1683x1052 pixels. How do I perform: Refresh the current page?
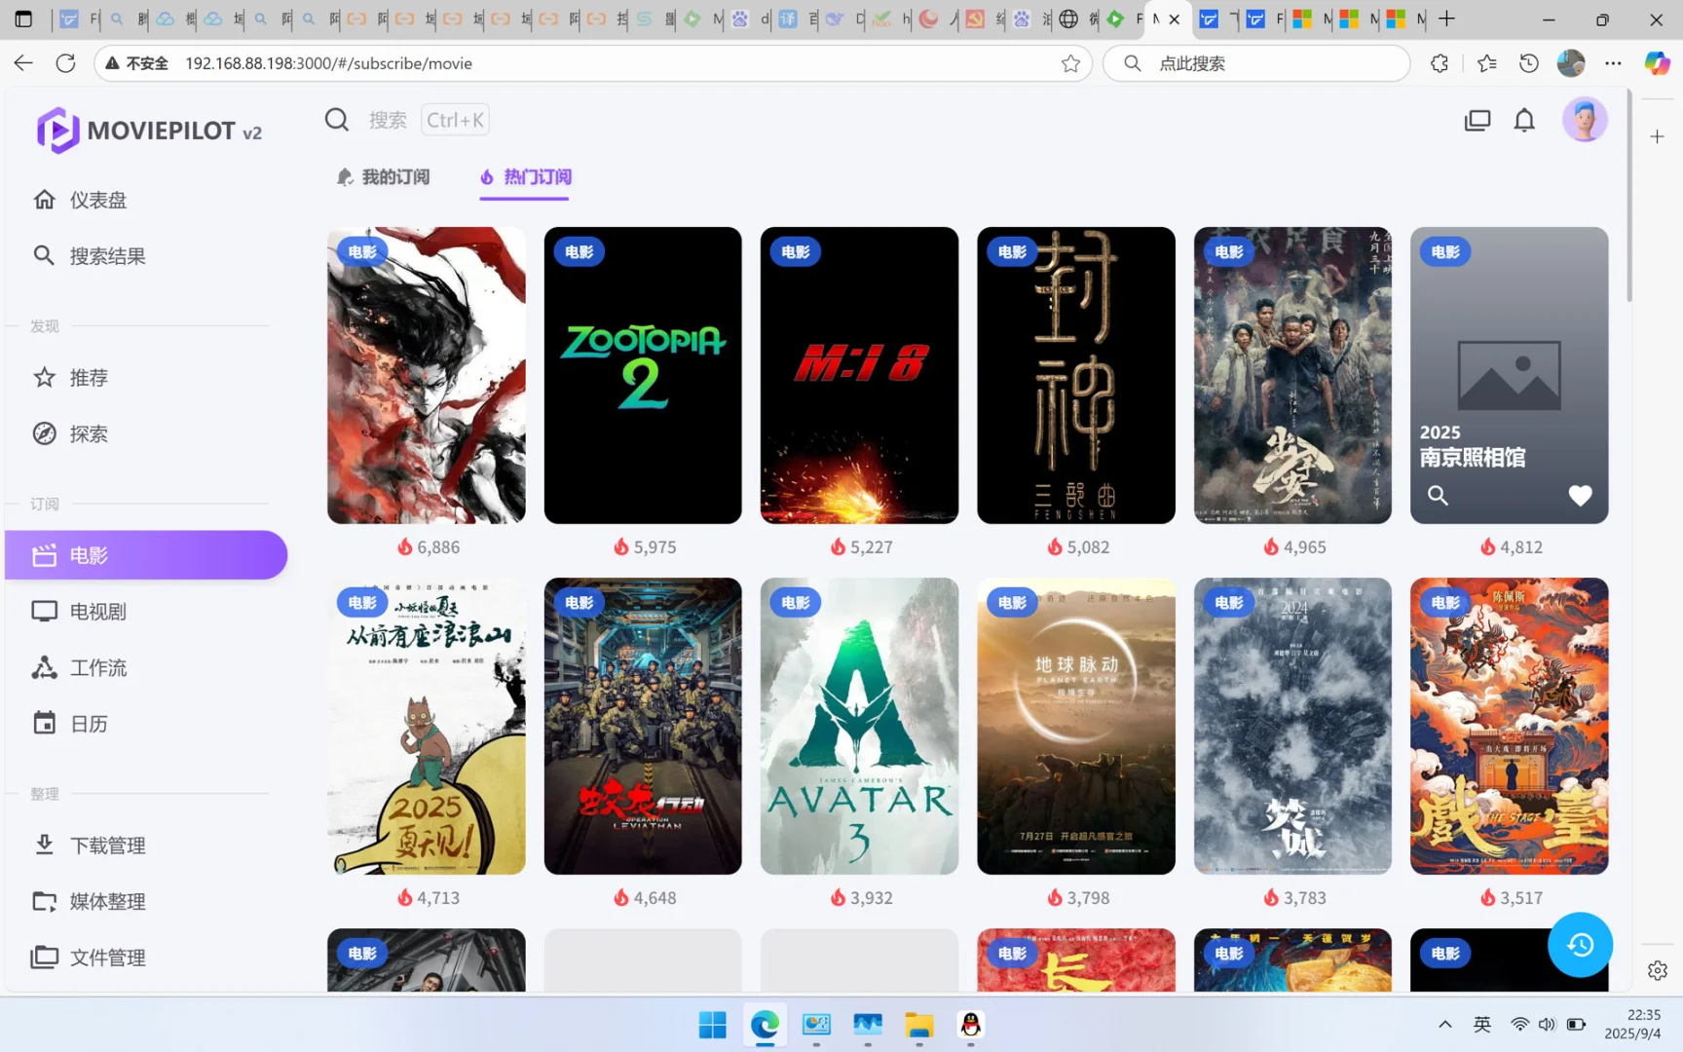65,63
